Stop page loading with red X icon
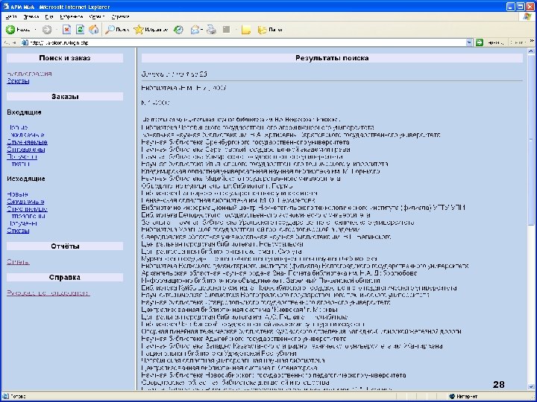Screen dimensions: 537x402 click(x=67, y=30)
